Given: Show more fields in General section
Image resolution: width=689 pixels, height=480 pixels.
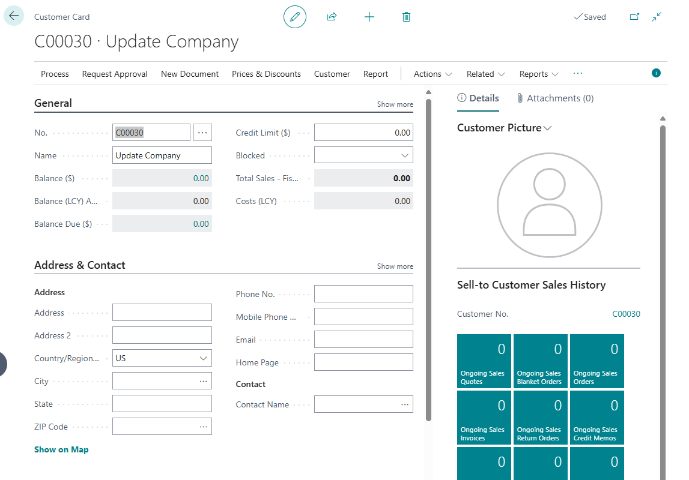Looking at the screenshot, I should pyautogui.click(x=395, y=104).
